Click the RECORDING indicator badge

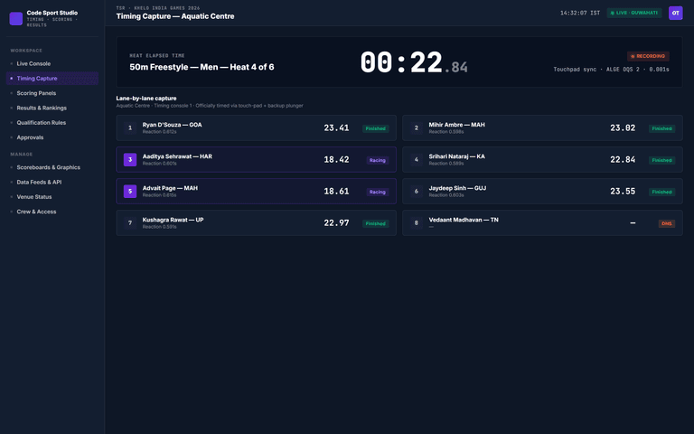[648, 56]
